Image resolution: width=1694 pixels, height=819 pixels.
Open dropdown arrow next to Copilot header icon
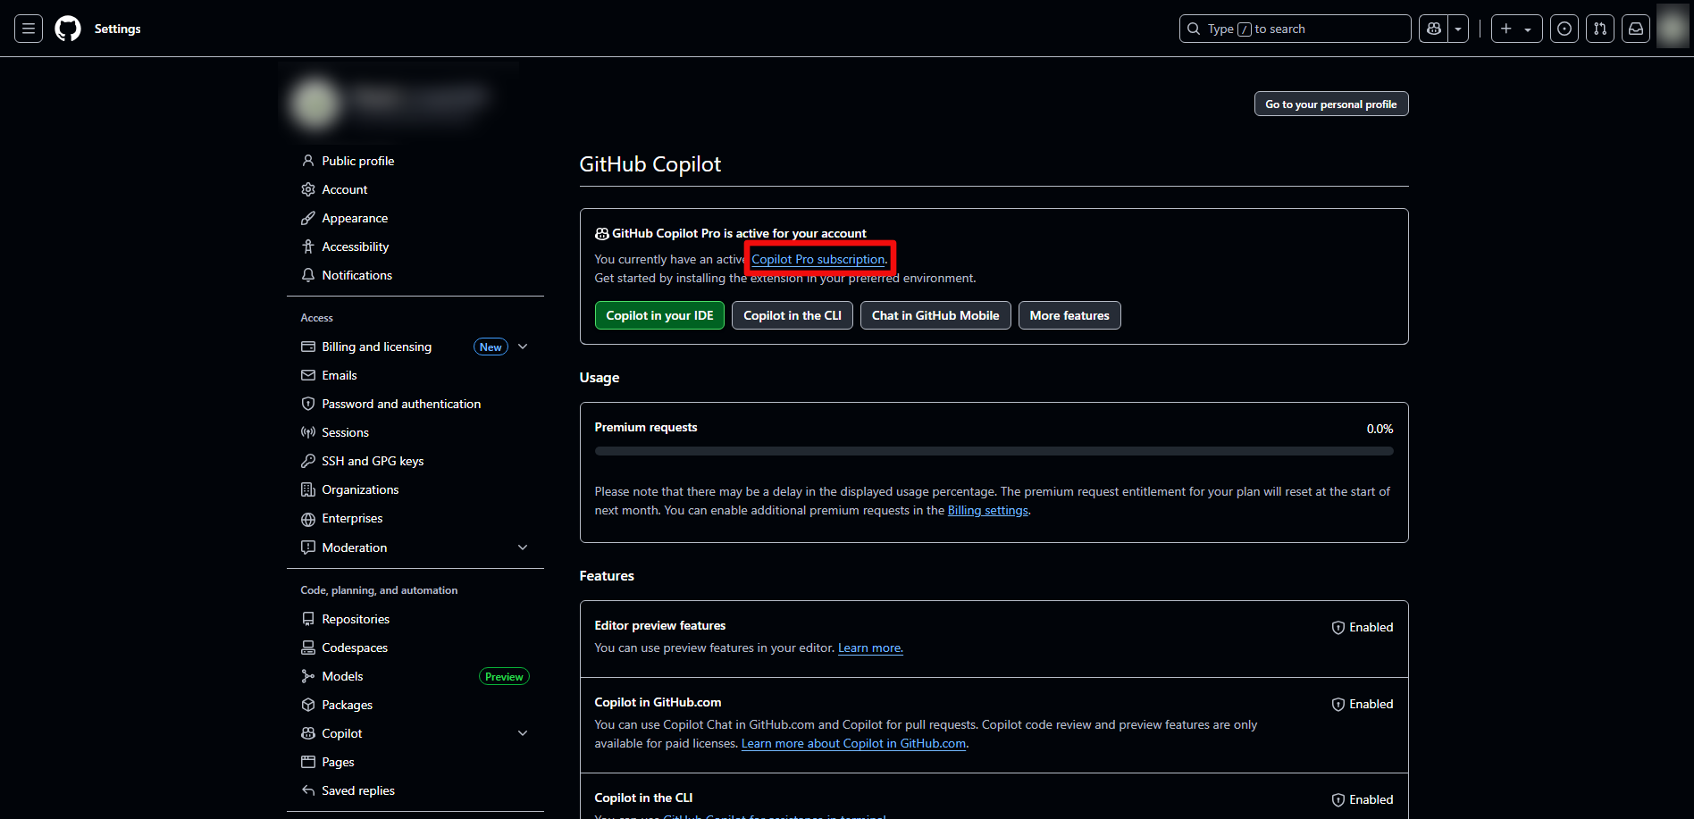click(1458, 29)
